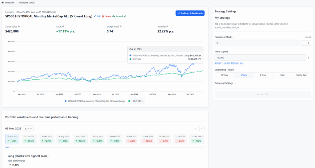The width and height of the screenshot is (315, 168).
Task: Click the Edit pencil icon
Action: click(x=95, y=16)
